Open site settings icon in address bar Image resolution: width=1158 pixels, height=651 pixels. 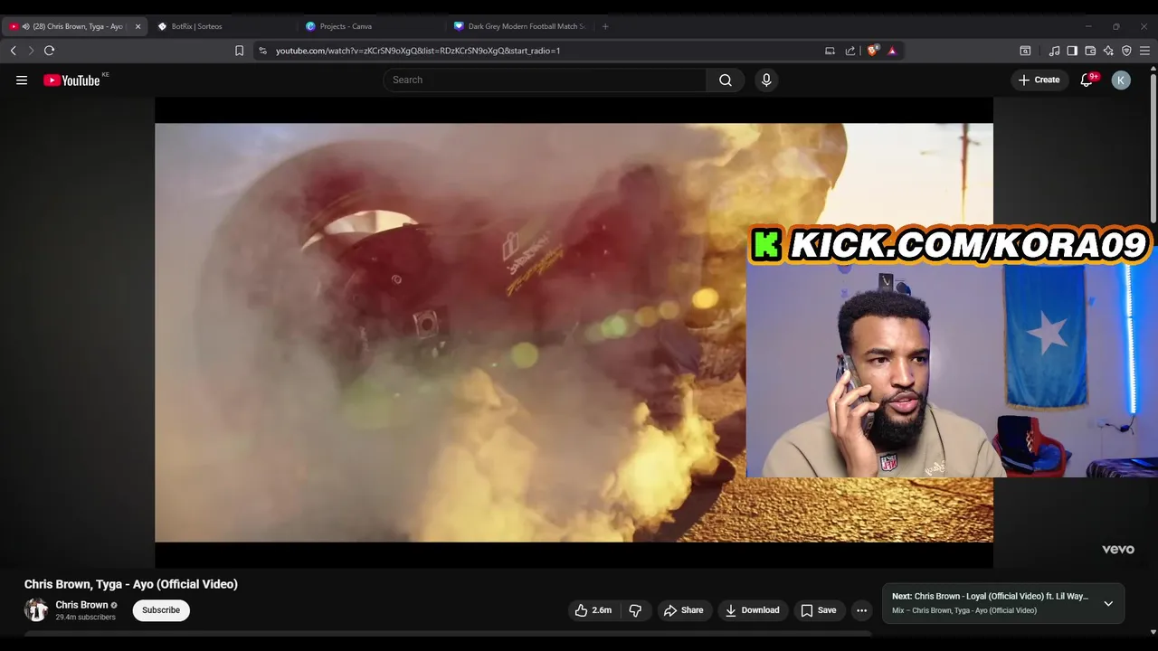[263, 51]
